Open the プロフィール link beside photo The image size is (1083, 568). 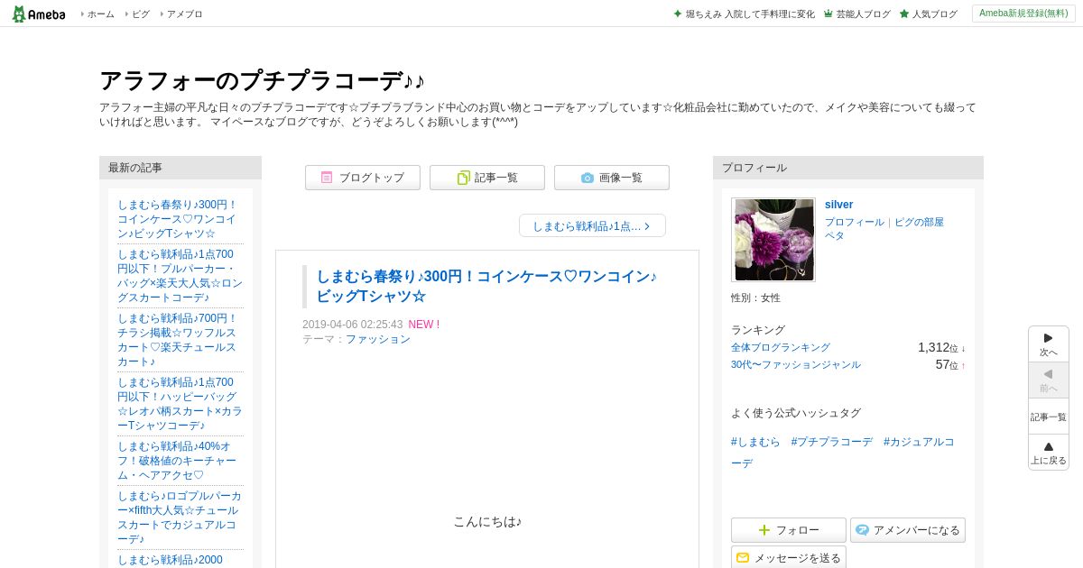(855, 222)
